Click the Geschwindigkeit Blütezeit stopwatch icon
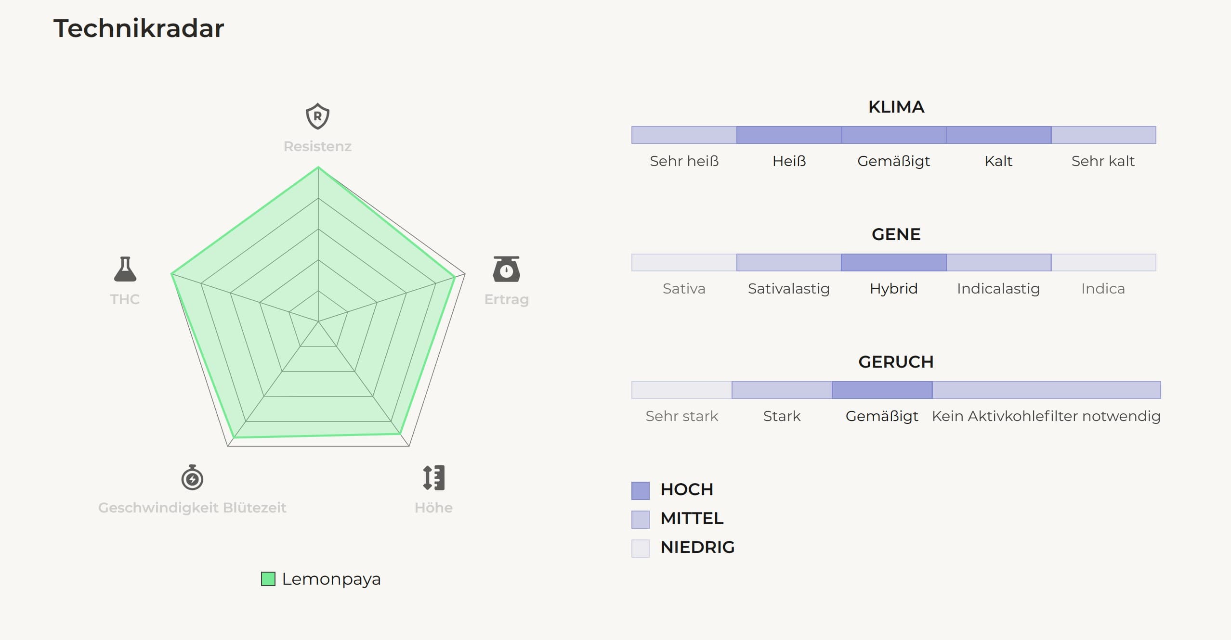Viewport: 1231px width, 640px height. coord(192,478)
